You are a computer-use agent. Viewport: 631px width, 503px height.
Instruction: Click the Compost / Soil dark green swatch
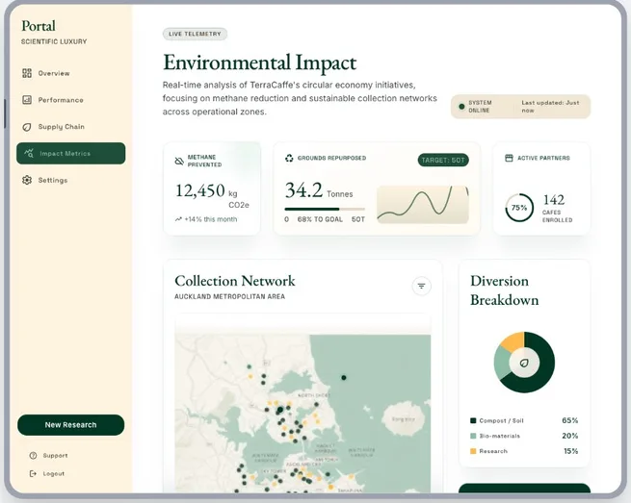point(473,420)
